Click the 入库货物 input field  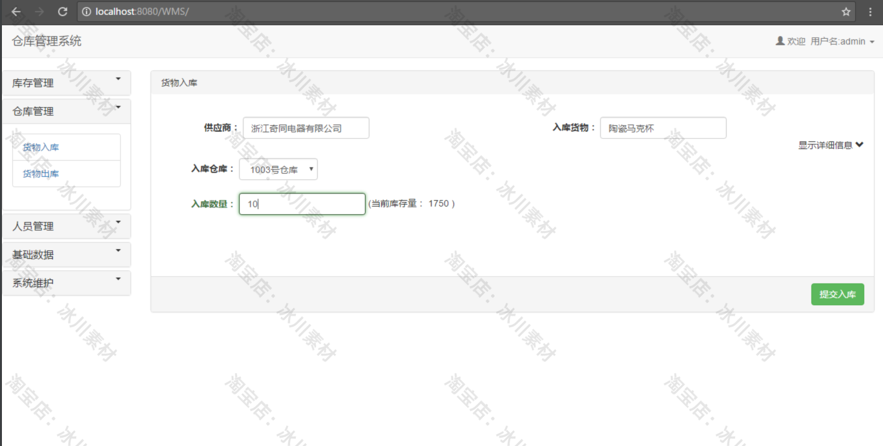point(663,128)
